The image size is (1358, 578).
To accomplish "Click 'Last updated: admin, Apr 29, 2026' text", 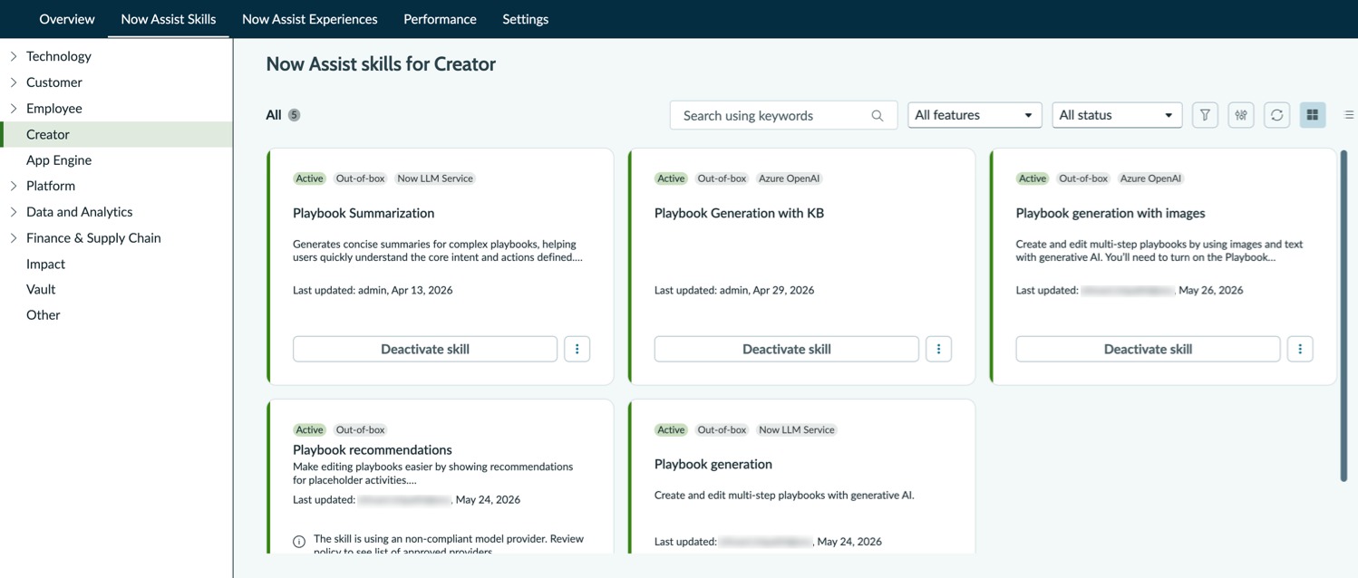I will click(x=734, y=290).
